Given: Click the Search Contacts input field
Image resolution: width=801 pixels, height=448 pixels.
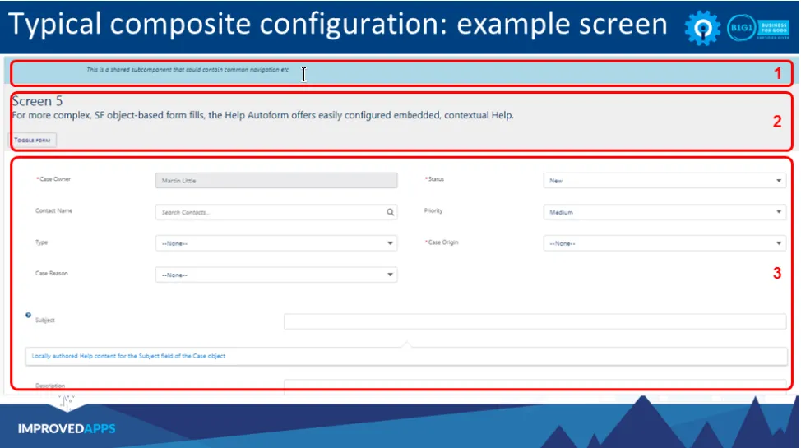Looking at the screenshot, I should click(x=276, y=212).
